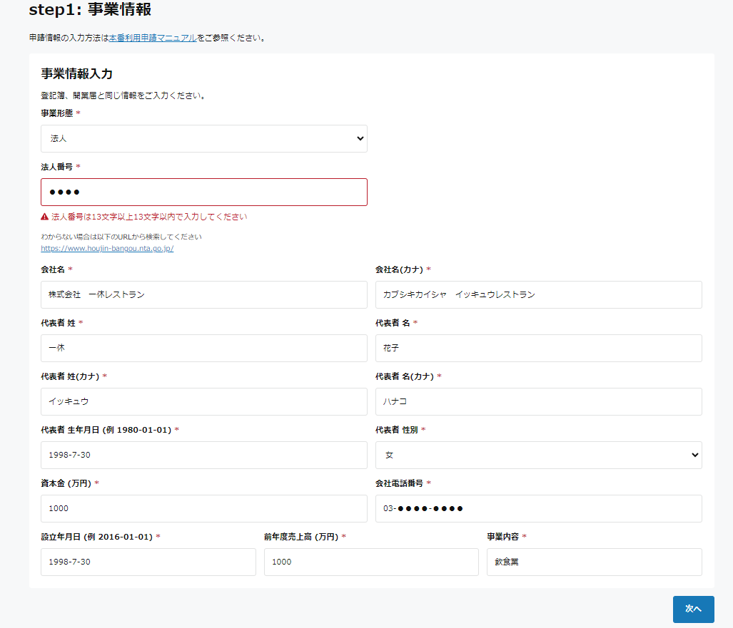Click the 前年度売上高 (万円) field
This screenshot has height=628, width=733.
point(370,562)
